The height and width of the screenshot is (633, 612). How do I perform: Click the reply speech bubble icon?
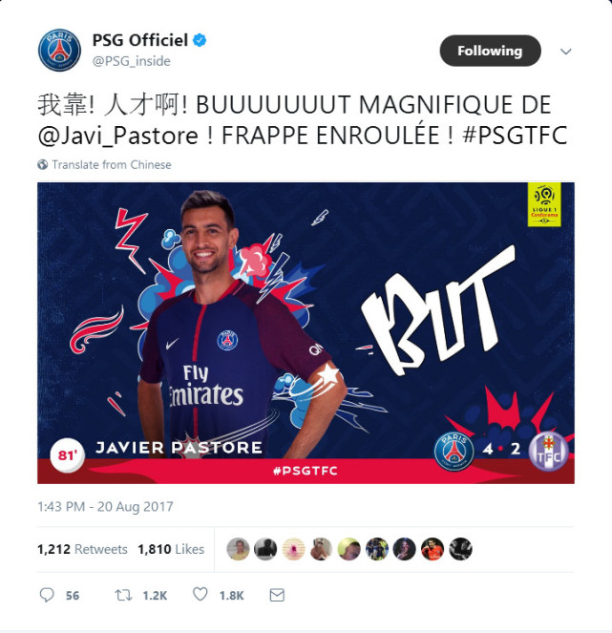point(47,595)
